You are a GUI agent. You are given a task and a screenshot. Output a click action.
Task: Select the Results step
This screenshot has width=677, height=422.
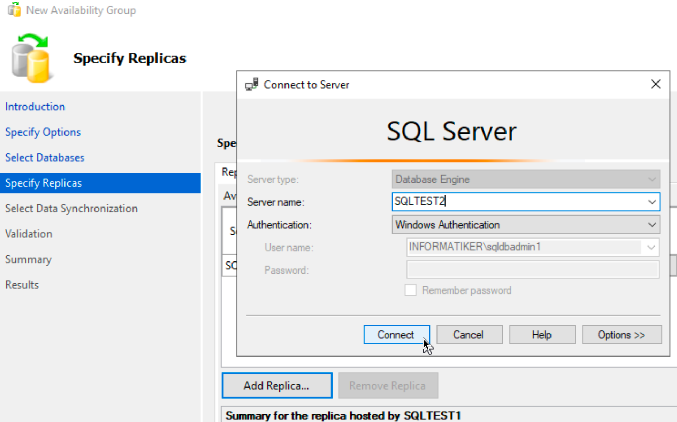[22, 285]
